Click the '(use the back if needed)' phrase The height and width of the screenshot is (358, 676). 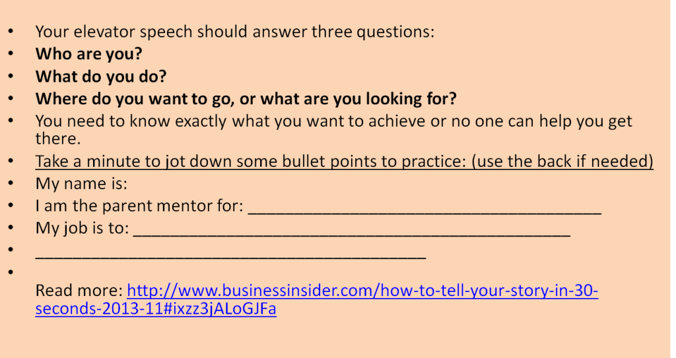coord(562,161)
